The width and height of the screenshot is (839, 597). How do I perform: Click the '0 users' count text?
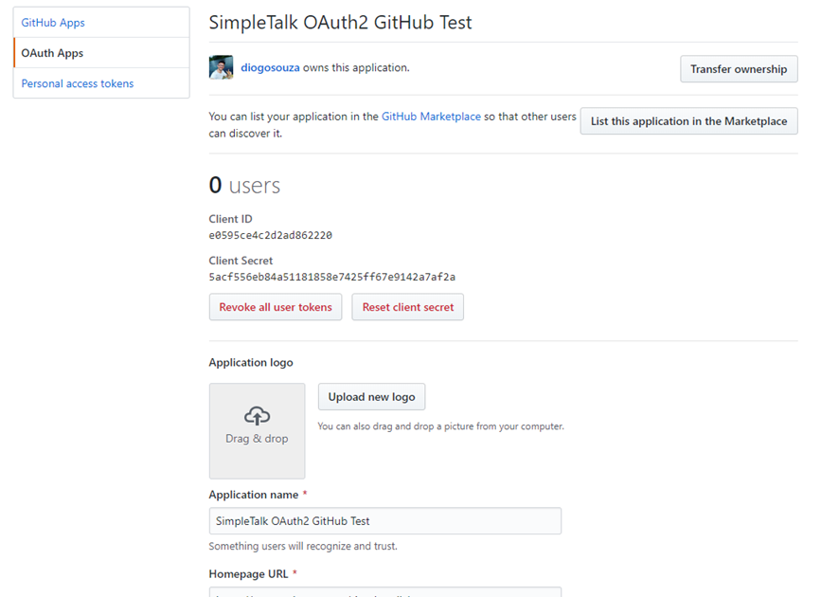pyautogui.click(x=244, y=185)
